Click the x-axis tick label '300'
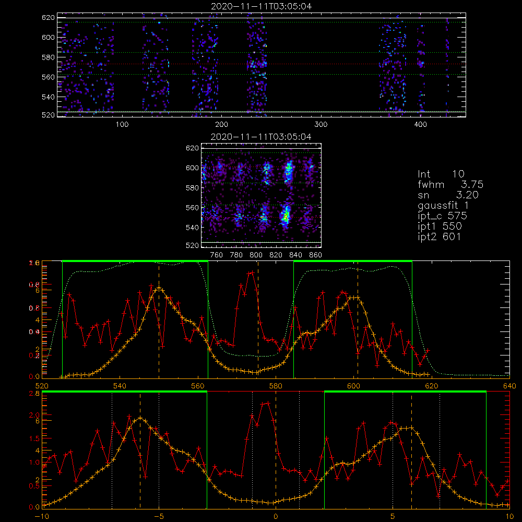 [321, 125]
